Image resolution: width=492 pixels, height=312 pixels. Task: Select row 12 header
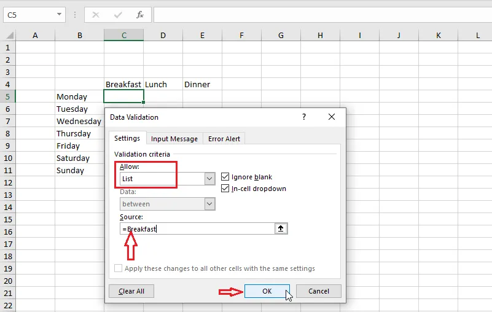point(8,182)
